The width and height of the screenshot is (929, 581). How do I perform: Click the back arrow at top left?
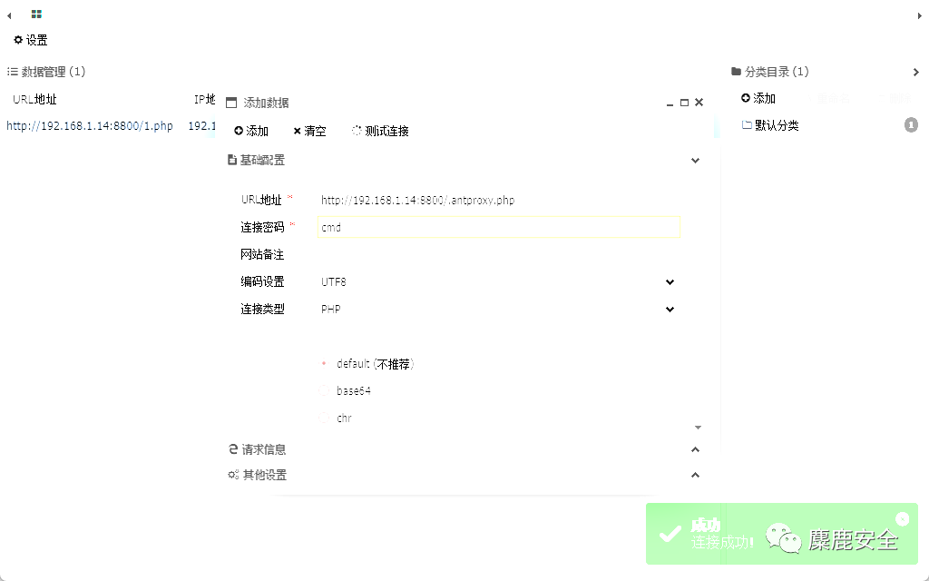7,14
